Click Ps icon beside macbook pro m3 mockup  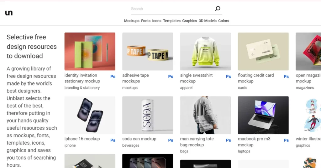point(286,140)
